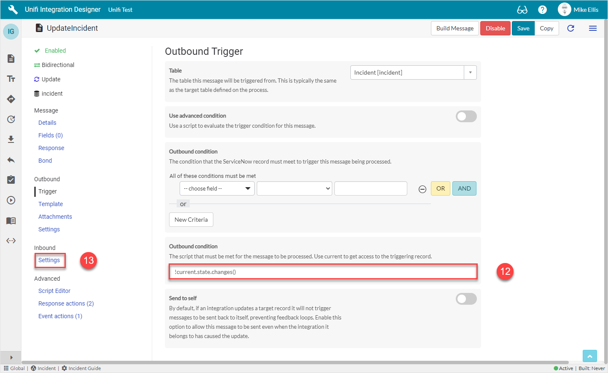Add an OR condition with yellow button
This screenshot has height=373, width=608.
(440, 188)
